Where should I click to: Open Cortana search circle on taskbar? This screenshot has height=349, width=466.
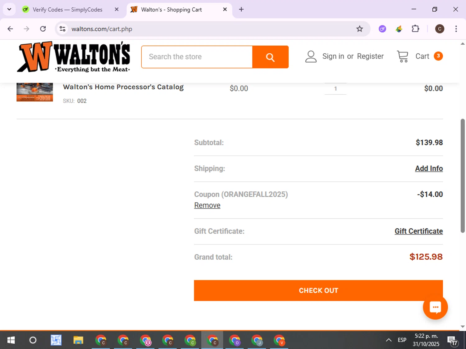click(x=33, y=340)
